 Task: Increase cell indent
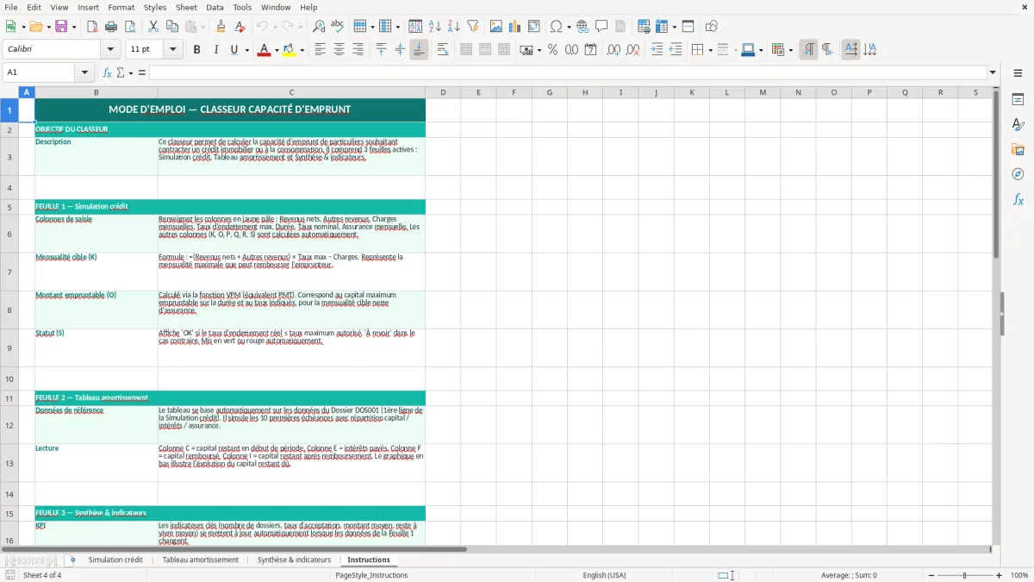pyautogui.click(x=657, y=50)
